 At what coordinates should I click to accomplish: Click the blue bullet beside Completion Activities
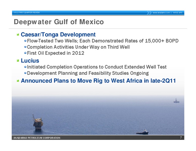25,47
